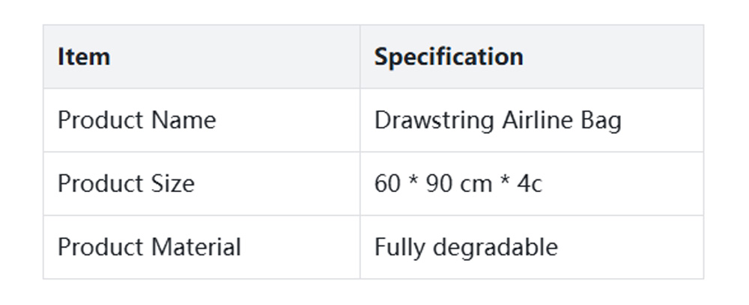
Task: Click the "Item" column header
Action: pos(84,57)
